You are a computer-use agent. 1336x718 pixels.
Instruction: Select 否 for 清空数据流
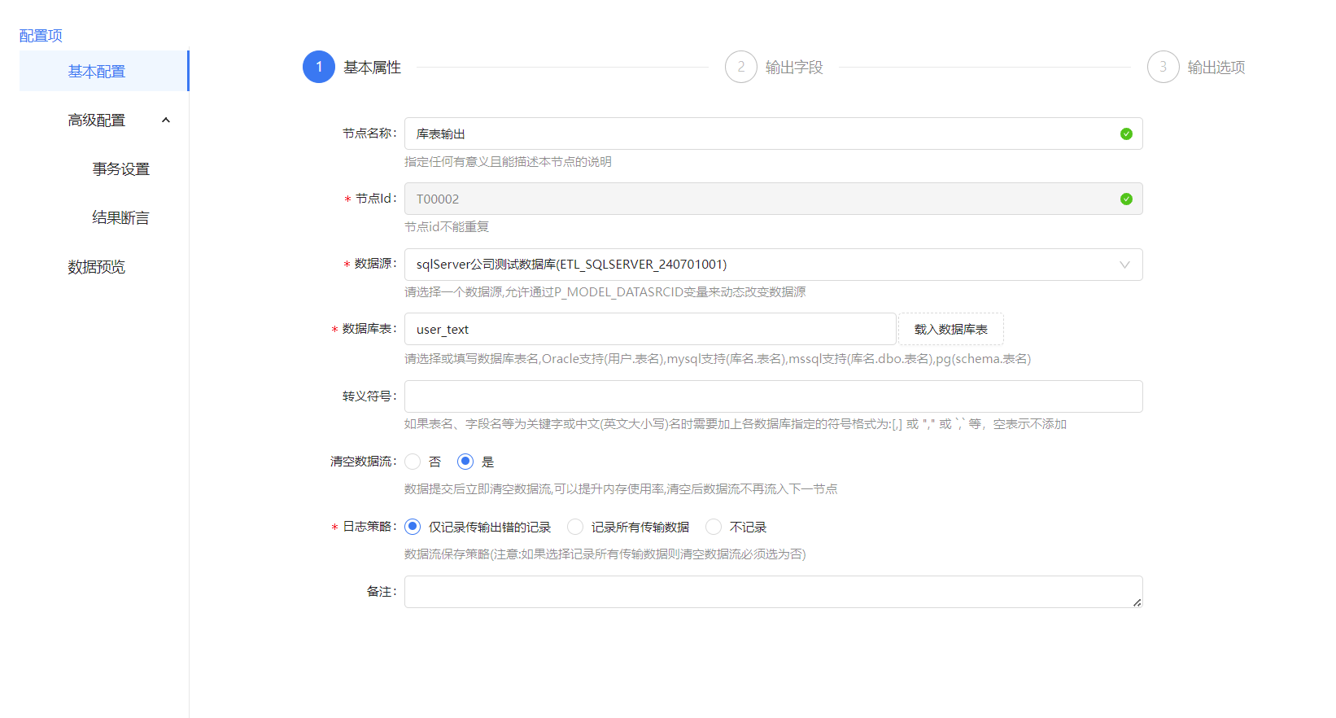click(x=413, y=462)
